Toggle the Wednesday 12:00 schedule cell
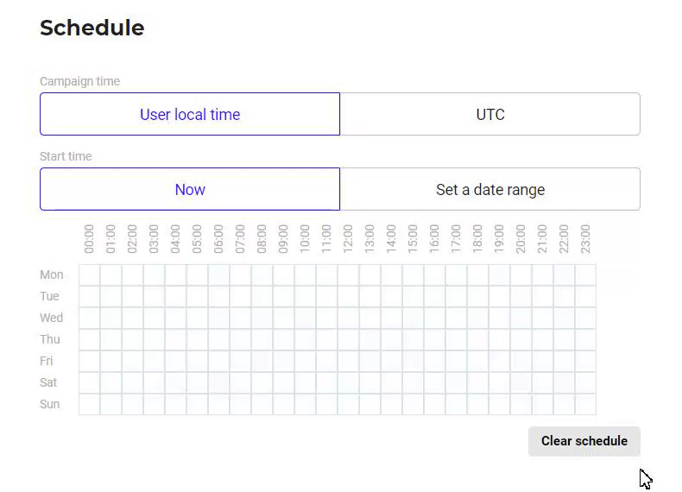Image resolution: width=682 pixels, height=492 pixels. pos(349,318)
